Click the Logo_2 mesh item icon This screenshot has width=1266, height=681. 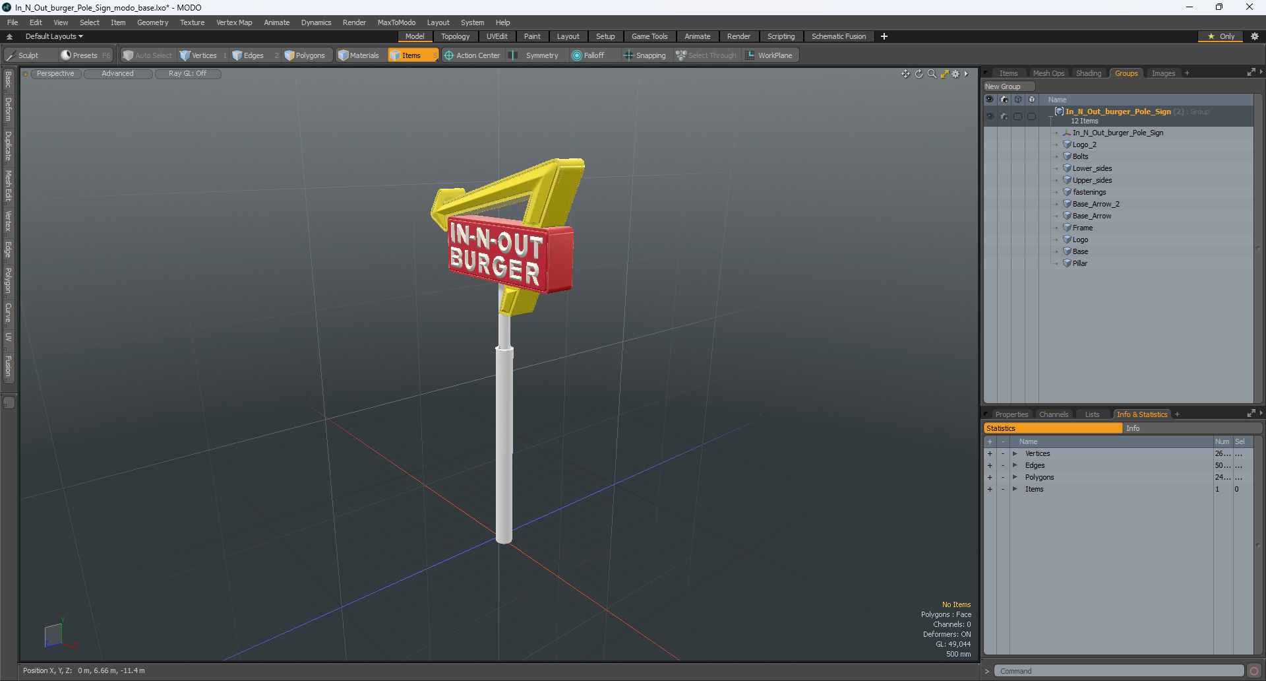coord(1067,145)
